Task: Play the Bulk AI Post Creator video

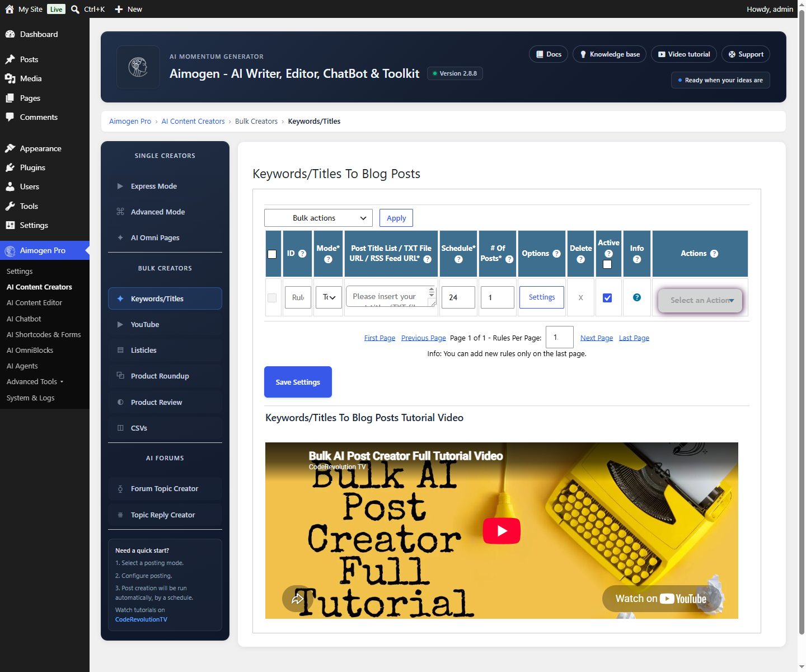Action: (x=502, y=531)
